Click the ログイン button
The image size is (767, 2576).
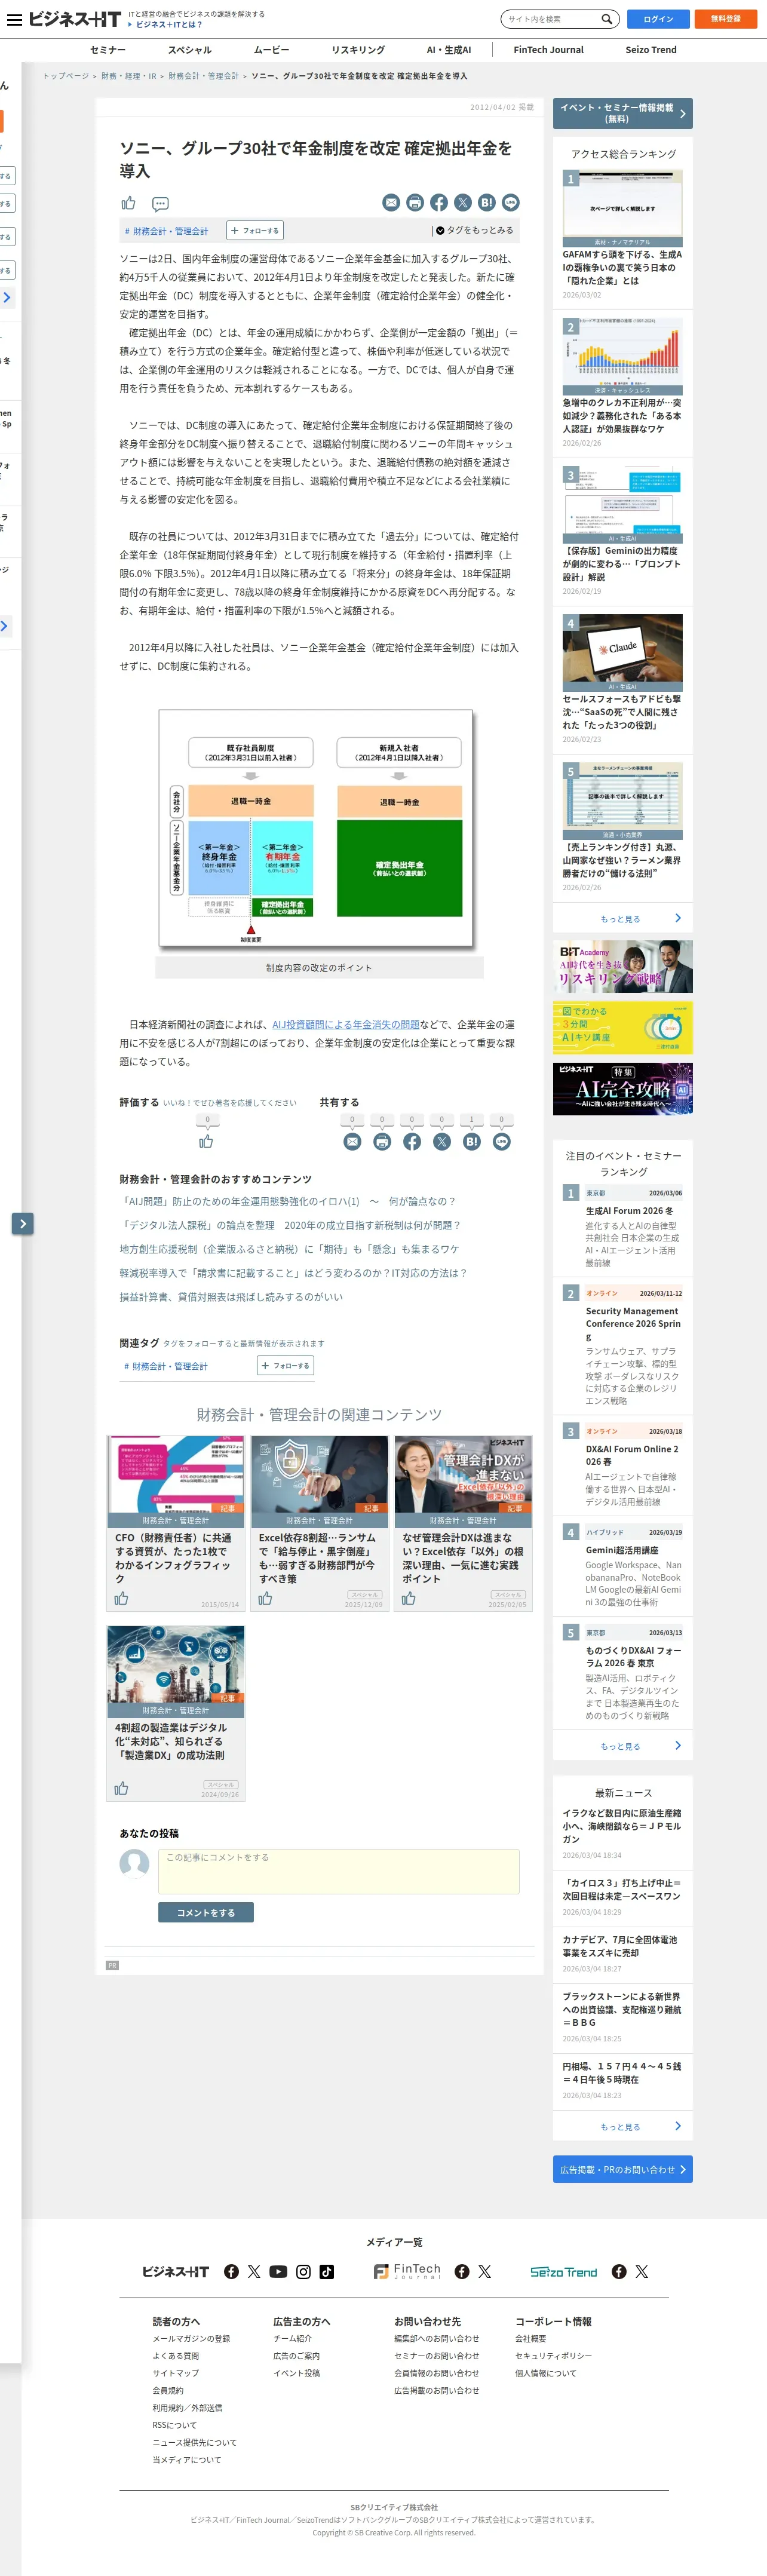(x=658, y=19)
